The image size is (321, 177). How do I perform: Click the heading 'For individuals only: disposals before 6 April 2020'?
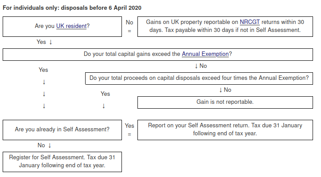72,8
